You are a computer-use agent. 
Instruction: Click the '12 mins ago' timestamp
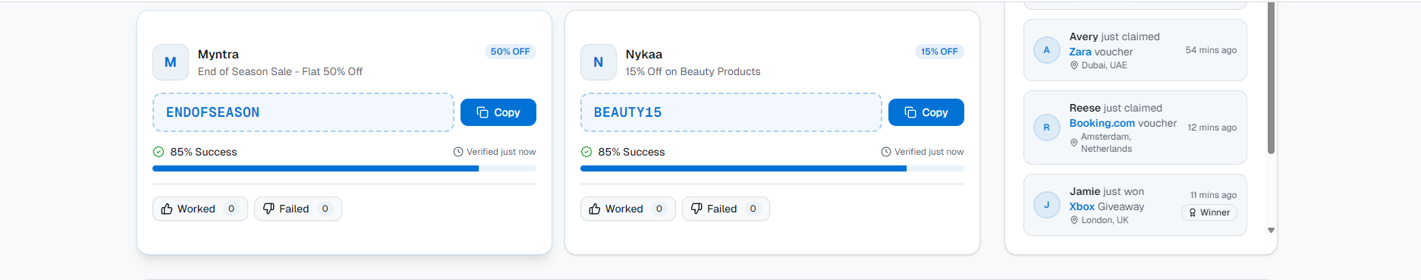click(1212, 127)
